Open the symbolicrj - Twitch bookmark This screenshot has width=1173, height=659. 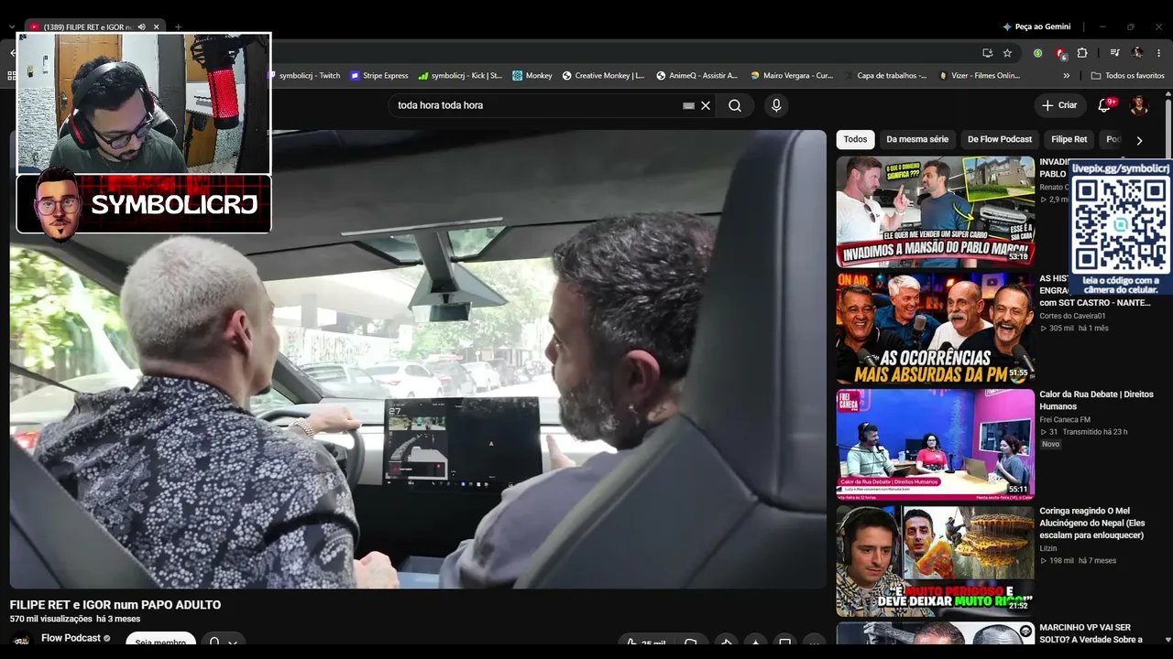pyautogui.click(x=302, y=76)
